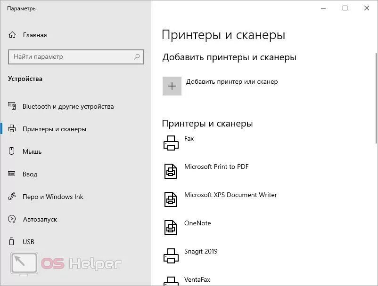Click the Bluetooth devices icon
This screenshot has height=286, width=378.
click(x=12, y=106)
